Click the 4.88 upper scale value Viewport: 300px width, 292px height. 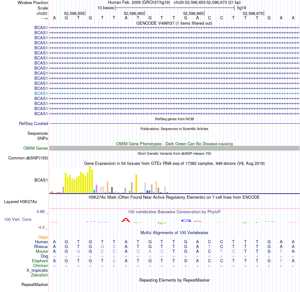pyautogui.click(x=40, y=211)
